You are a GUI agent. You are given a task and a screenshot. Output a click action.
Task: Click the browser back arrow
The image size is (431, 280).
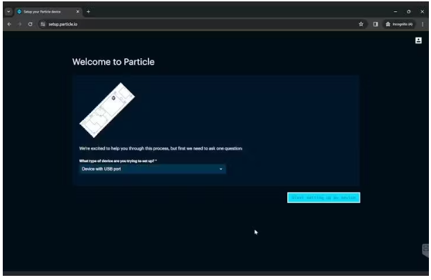click(x=9, y=24)
